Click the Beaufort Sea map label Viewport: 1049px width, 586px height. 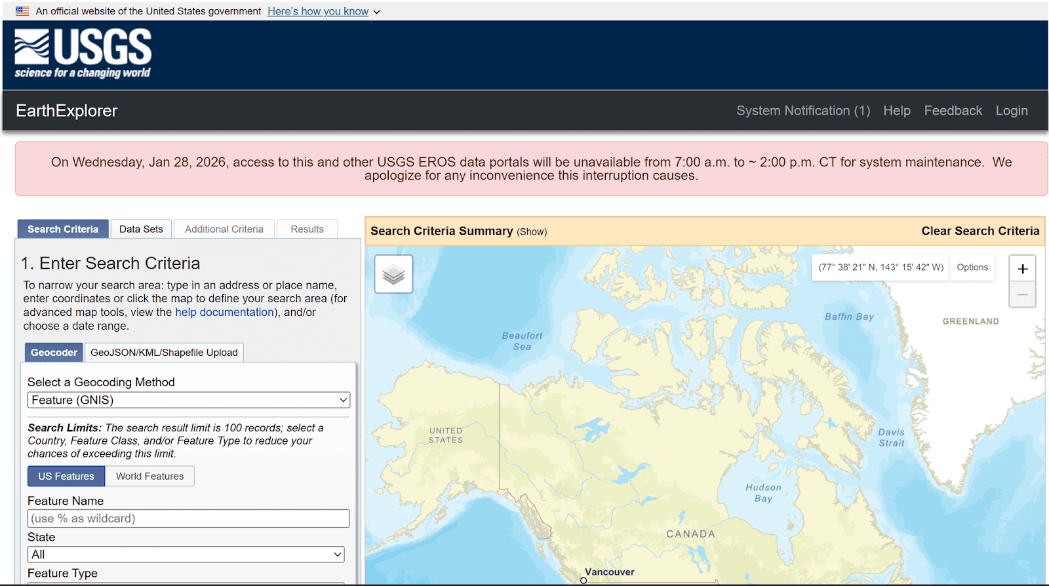522,341
